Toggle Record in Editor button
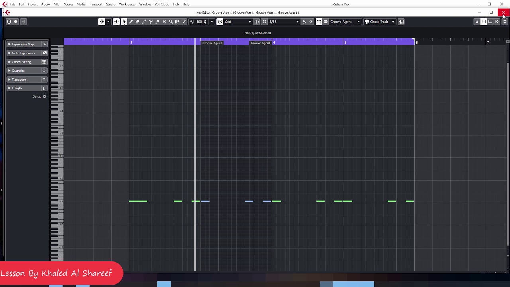 16,22
